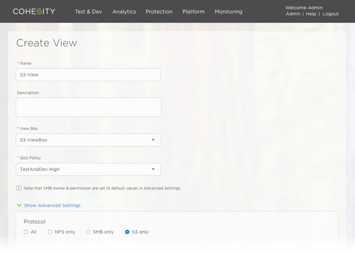Click the SMB note info icon

coord(19,188)
